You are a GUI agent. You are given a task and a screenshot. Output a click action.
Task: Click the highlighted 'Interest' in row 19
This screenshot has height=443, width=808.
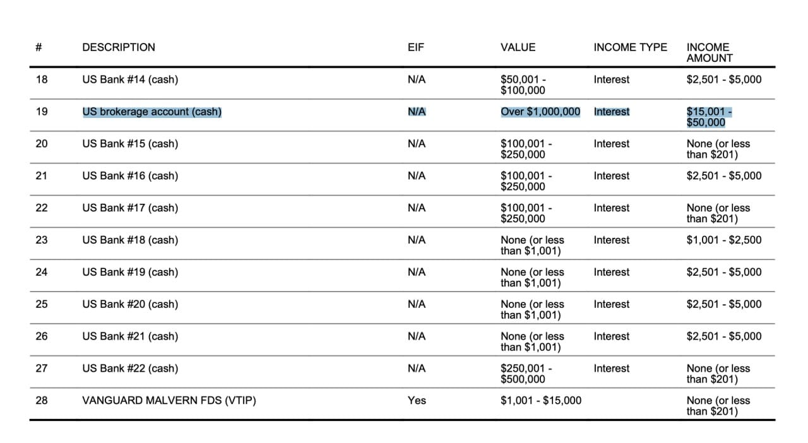(x=612, y=112)
